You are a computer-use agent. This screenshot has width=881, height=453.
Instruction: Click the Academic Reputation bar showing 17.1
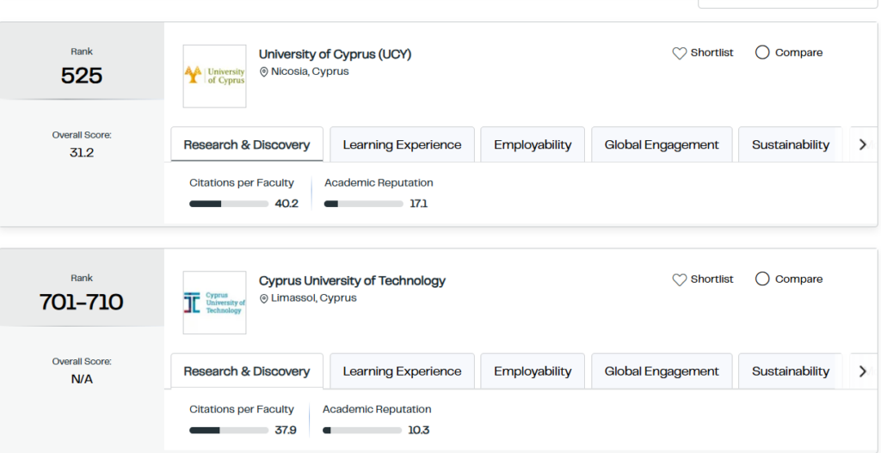pyautogui.click(x=364, y=204)
